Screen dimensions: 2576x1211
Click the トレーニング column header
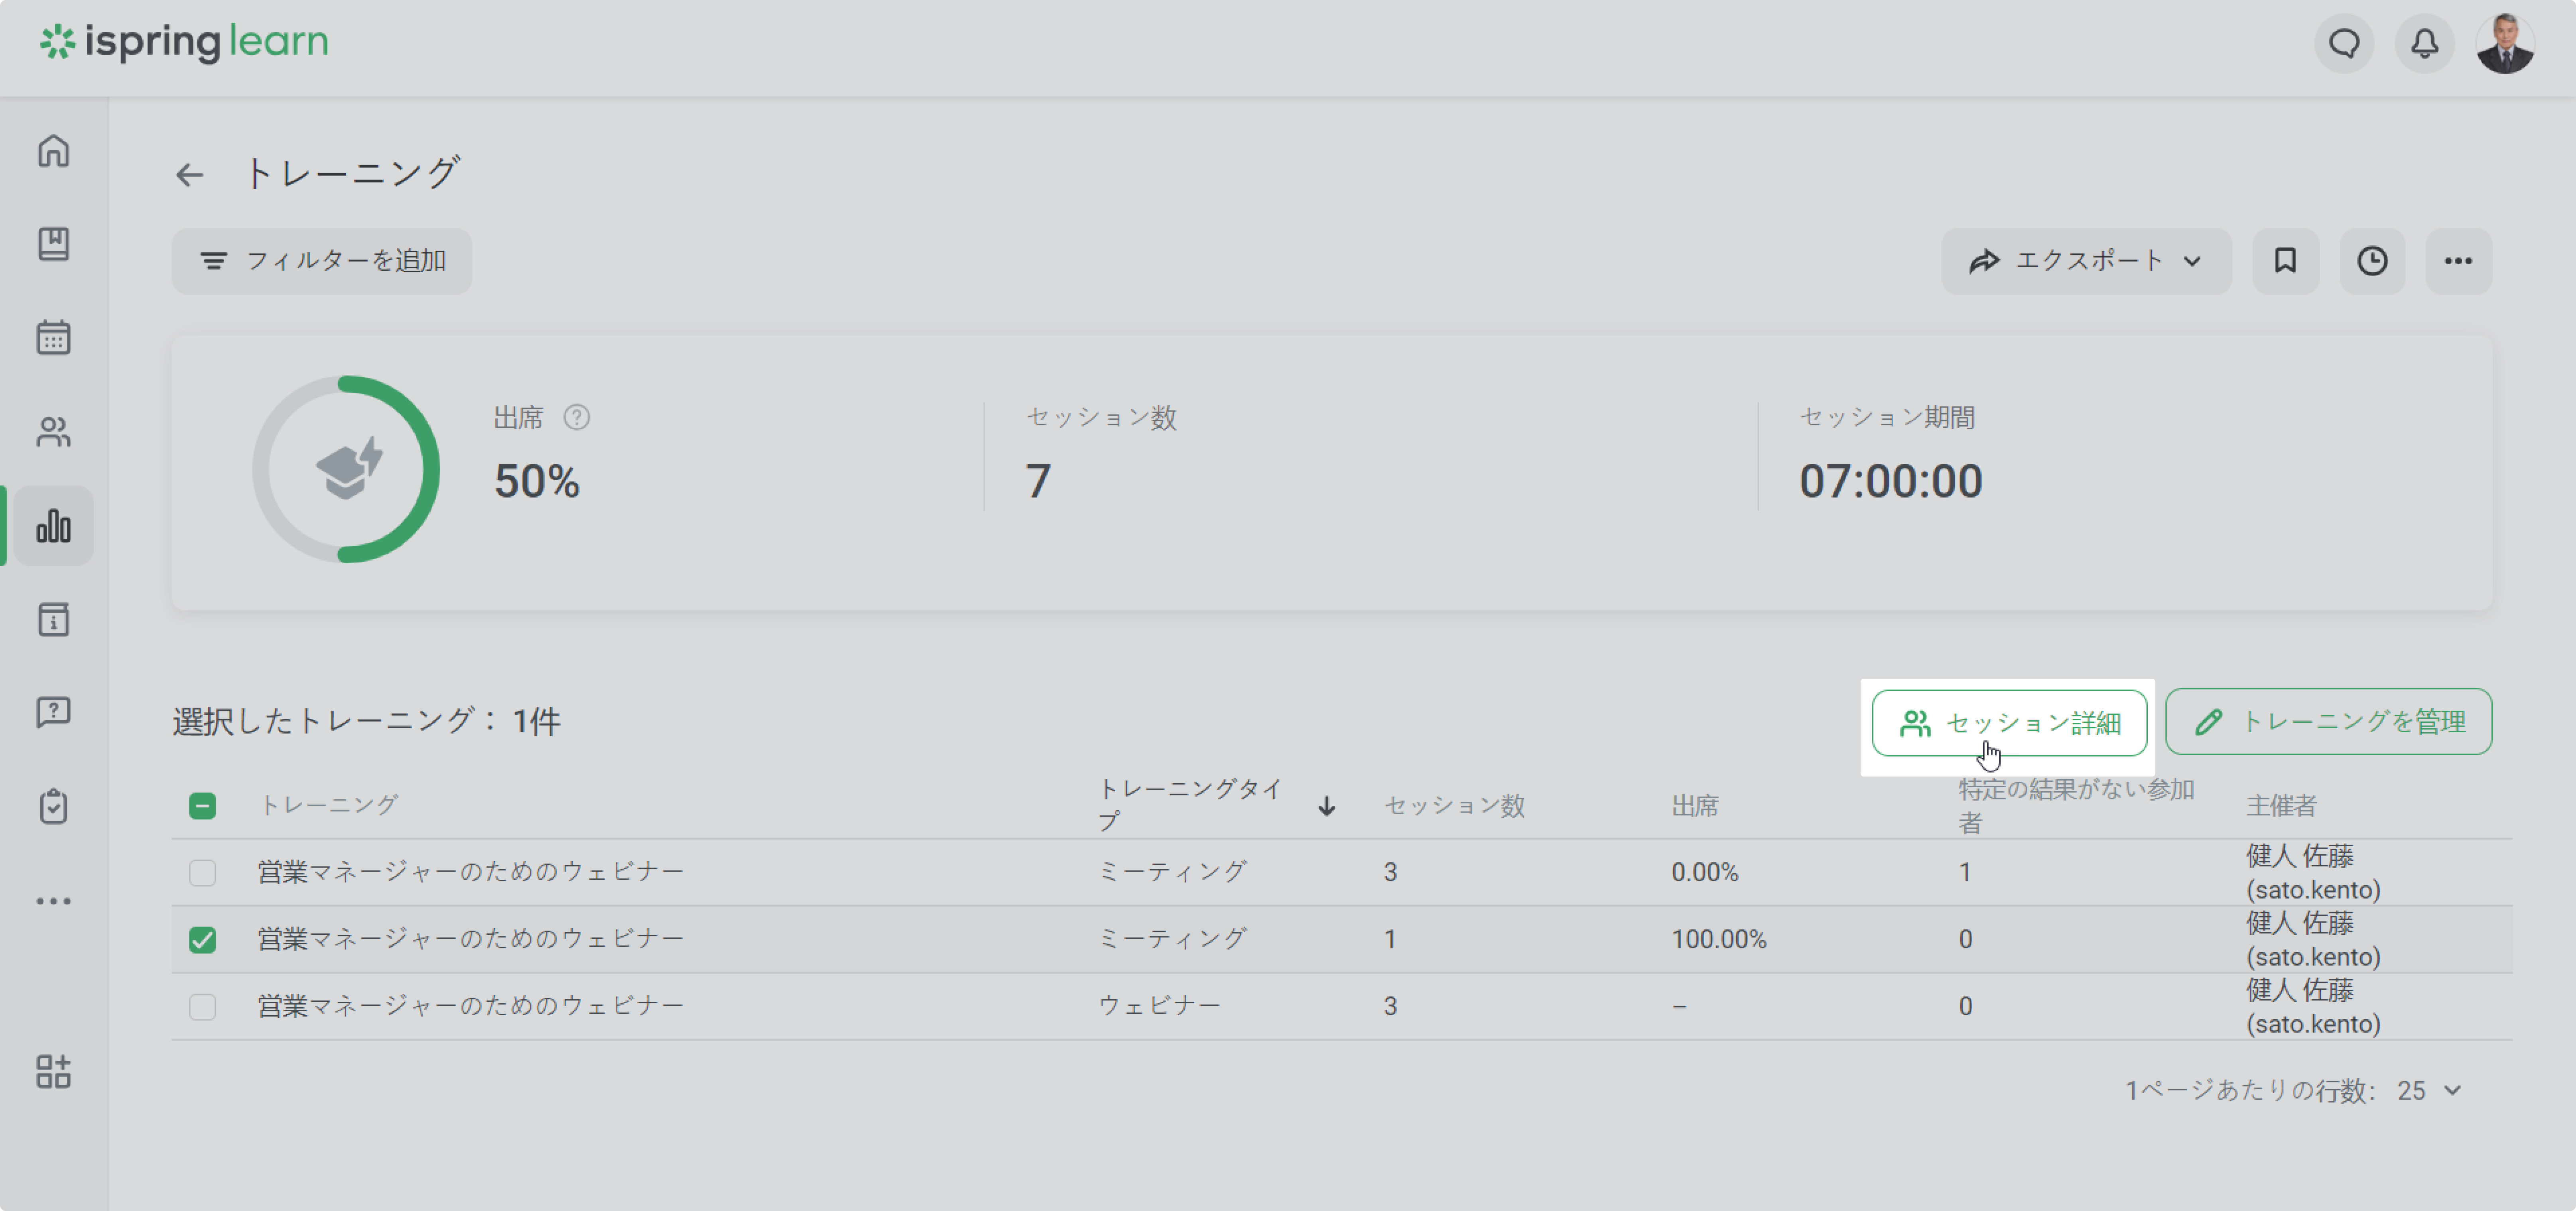(x=328, y=805)
